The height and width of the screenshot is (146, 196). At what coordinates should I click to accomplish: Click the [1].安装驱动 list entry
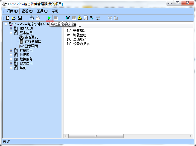pos(77,31)
